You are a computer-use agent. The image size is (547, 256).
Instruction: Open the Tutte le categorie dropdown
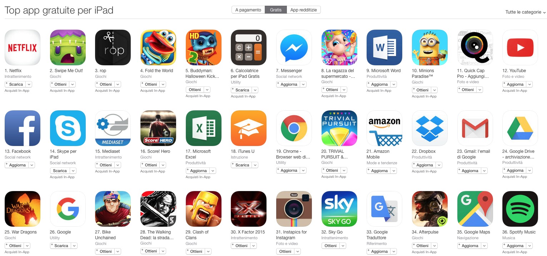pyautogui.click(x=526, y=12)
